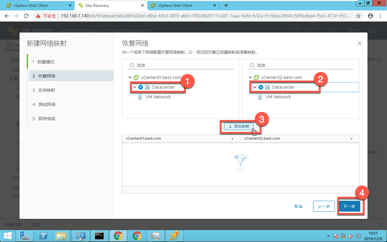The image size is (387, 242).
Task: Collapse the vCenter01.best.com tree node
Action: pos(130,78)
